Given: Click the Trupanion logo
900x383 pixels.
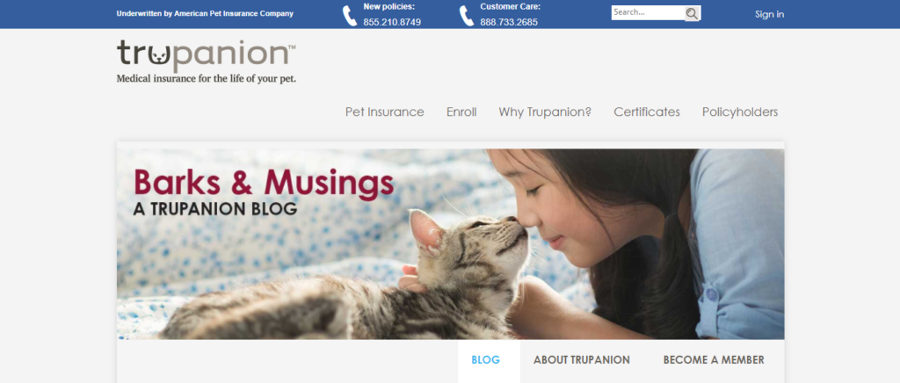Looking at the screenshot, I should [206, 54].
